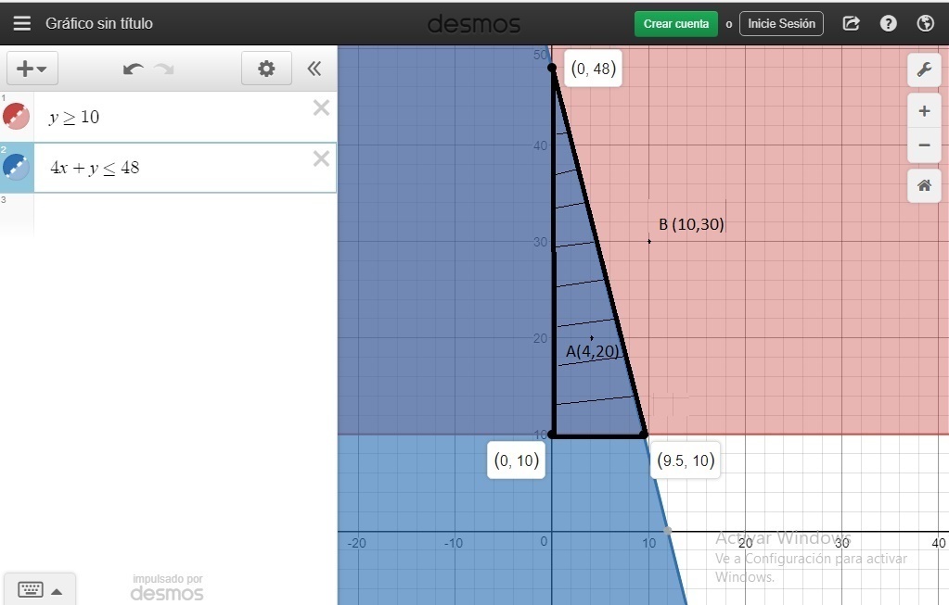The image size is (949, 605).
Task: Delete the y ≥ 10 expression
Action: 321,107
